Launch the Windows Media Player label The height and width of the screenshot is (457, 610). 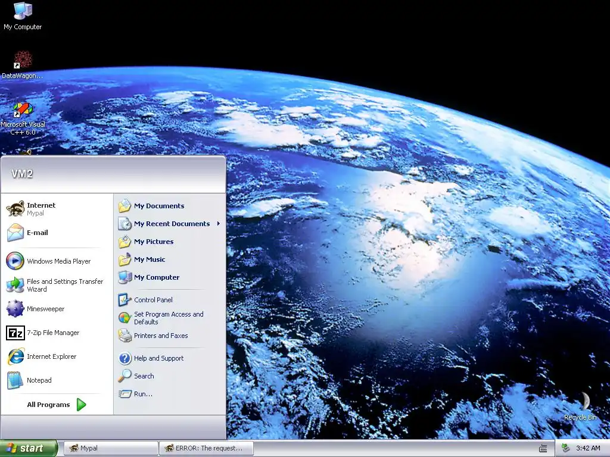pyautogui.click(x=59, y=261)
